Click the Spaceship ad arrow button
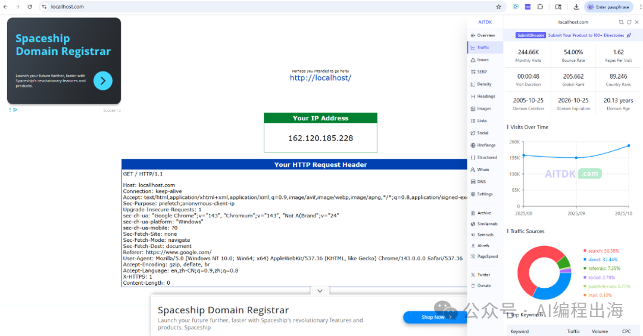This screenshot has height=336, width=643. click(x=103, y=81)
